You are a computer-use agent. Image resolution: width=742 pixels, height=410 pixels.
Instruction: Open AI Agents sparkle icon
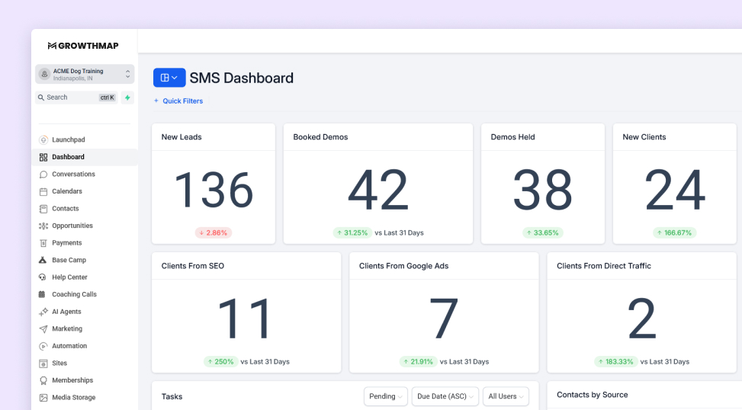coord(43,312)
